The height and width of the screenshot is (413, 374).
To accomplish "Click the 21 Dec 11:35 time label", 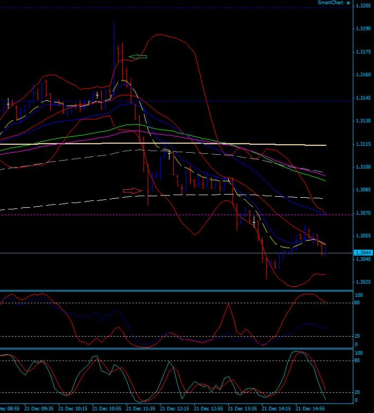I will 141,409.
